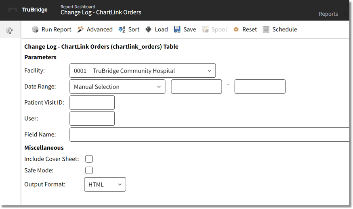
Task: Click the Reset icon in toolbar
Action: (x=236, y=29)
